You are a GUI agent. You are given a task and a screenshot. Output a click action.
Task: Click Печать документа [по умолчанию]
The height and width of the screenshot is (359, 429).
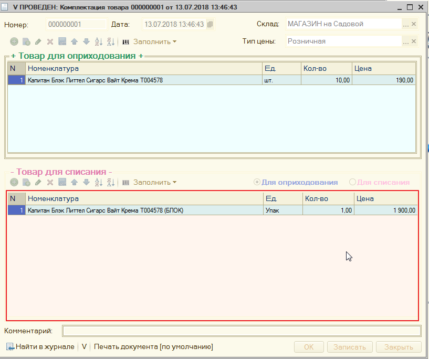153,347
